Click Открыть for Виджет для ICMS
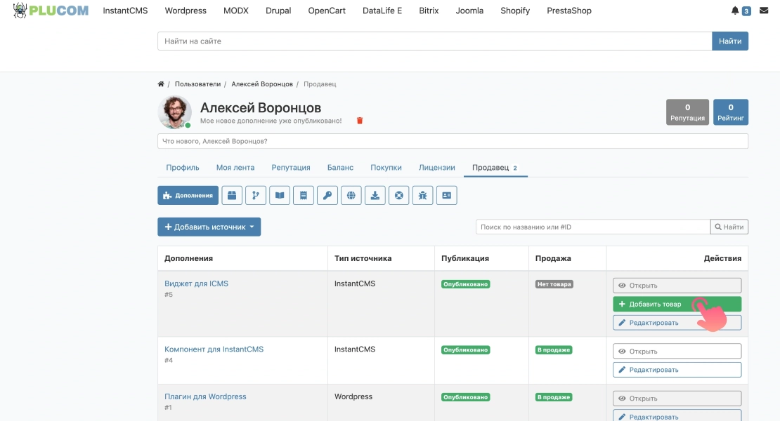The image size is (780, 421). (677, 286)
